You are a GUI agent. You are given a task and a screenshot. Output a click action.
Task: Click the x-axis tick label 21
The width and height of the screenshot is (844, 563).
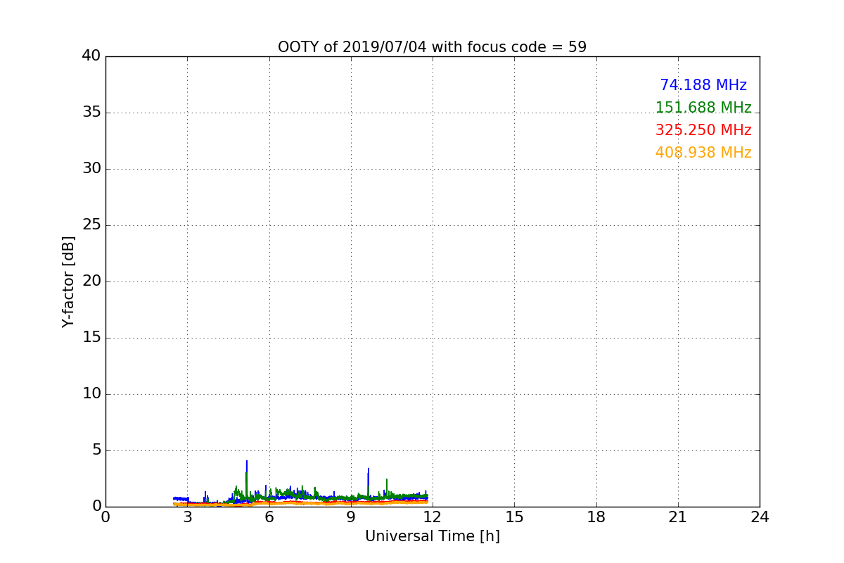click(x=678, y=517)
